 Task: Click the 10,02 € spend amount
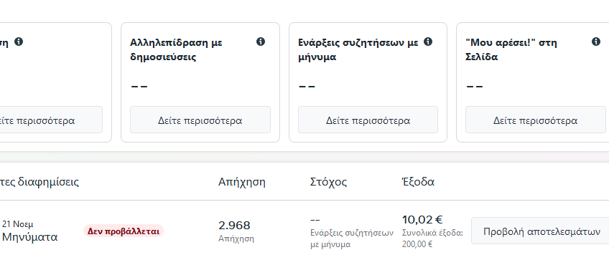pos(422,220)
